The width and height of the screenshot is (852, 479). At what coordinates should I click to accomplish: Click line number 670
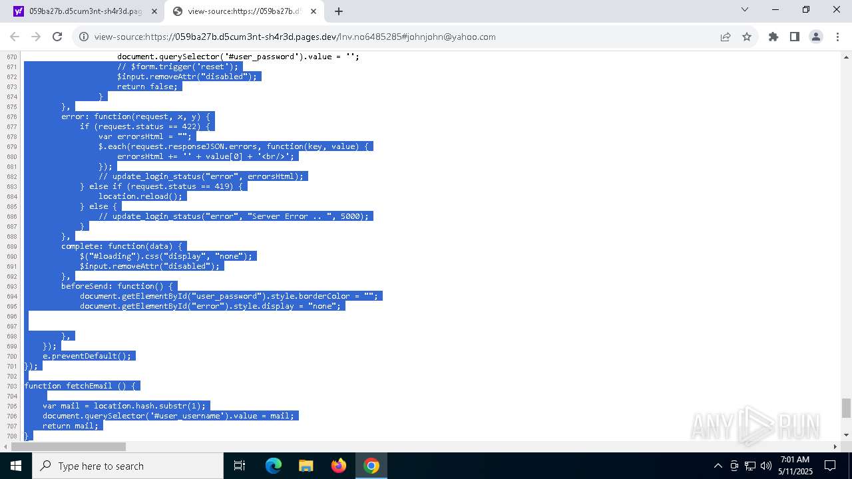(x=12, y=57)
